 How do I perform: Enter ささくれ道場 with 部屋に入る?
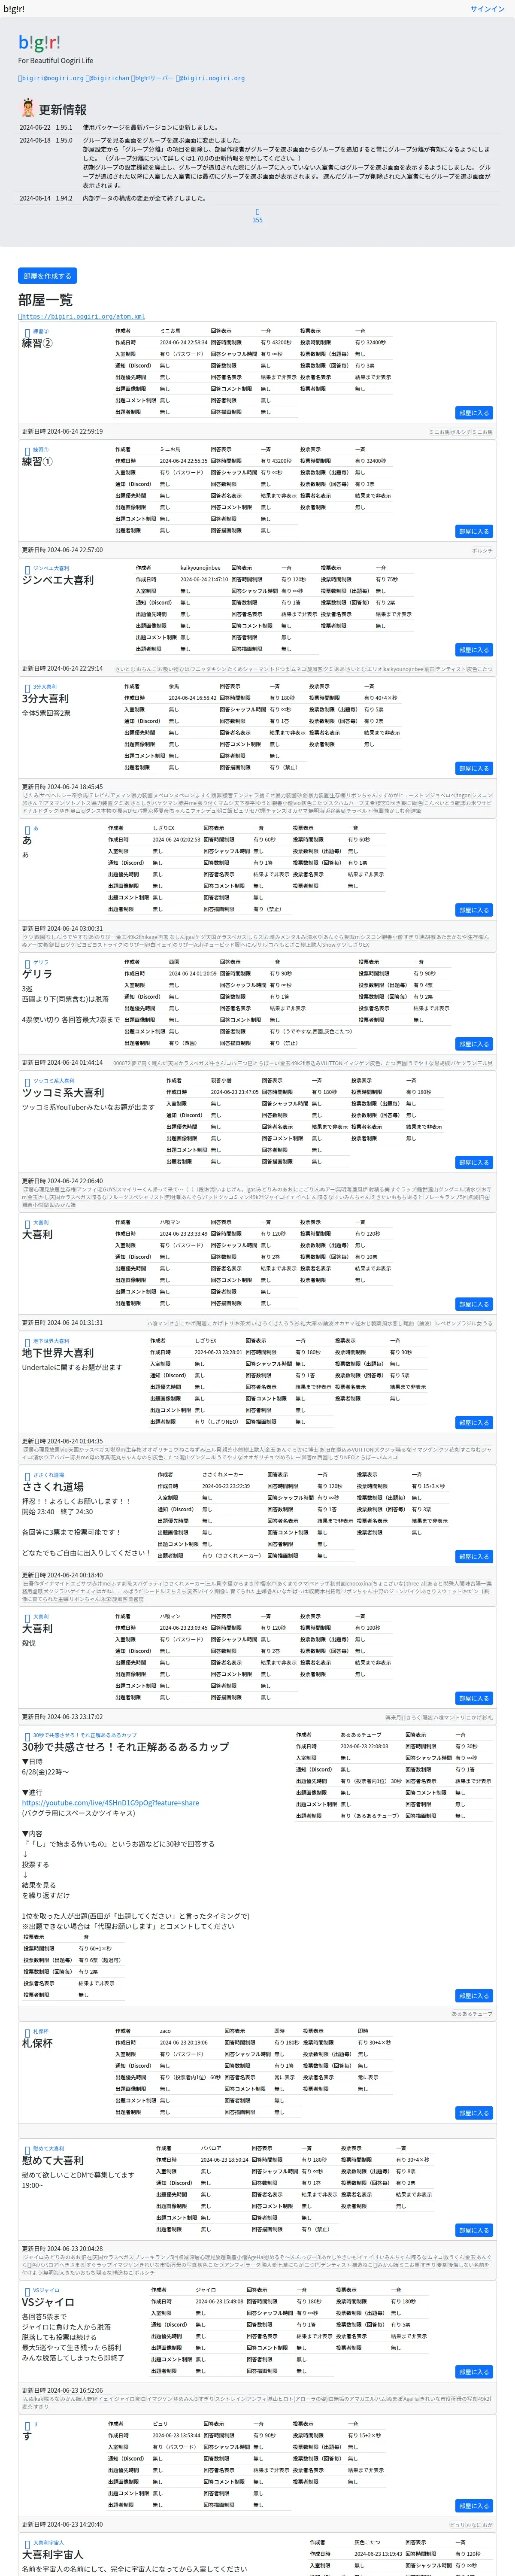click(474, 1556)
